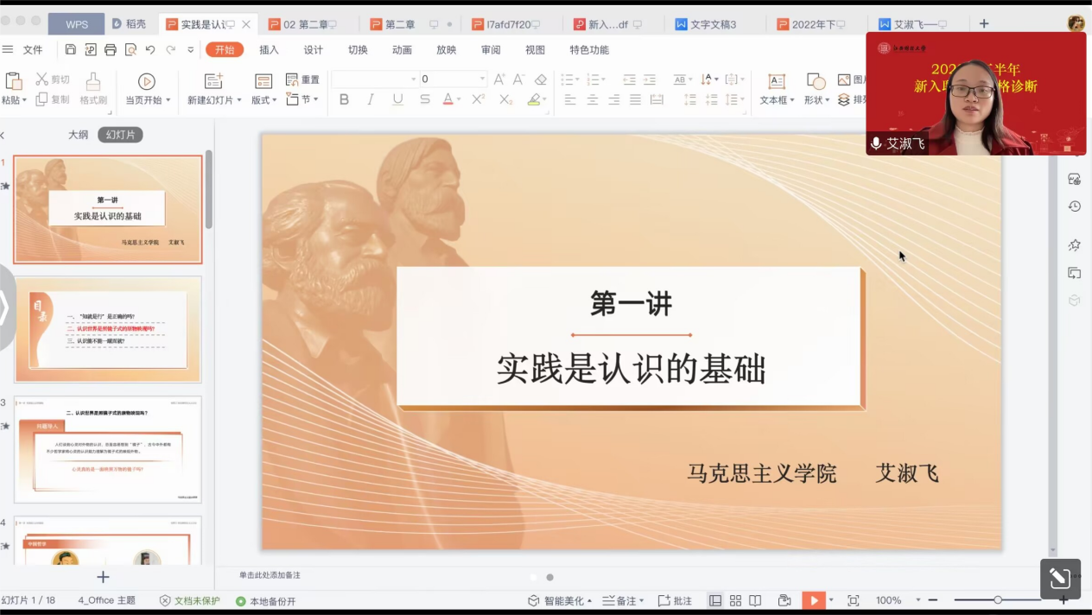The height and width of the screenshot is (615, 1092).
Task: Toggle Strikethrough formatting
Action: coord(424,99)
